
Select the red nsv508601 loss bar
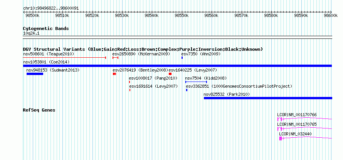tap(64, 58)
